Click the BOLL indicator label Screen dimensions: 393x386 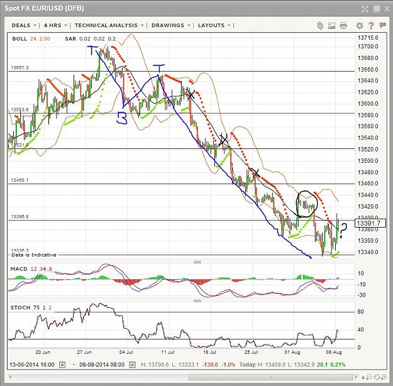(19, 39)
